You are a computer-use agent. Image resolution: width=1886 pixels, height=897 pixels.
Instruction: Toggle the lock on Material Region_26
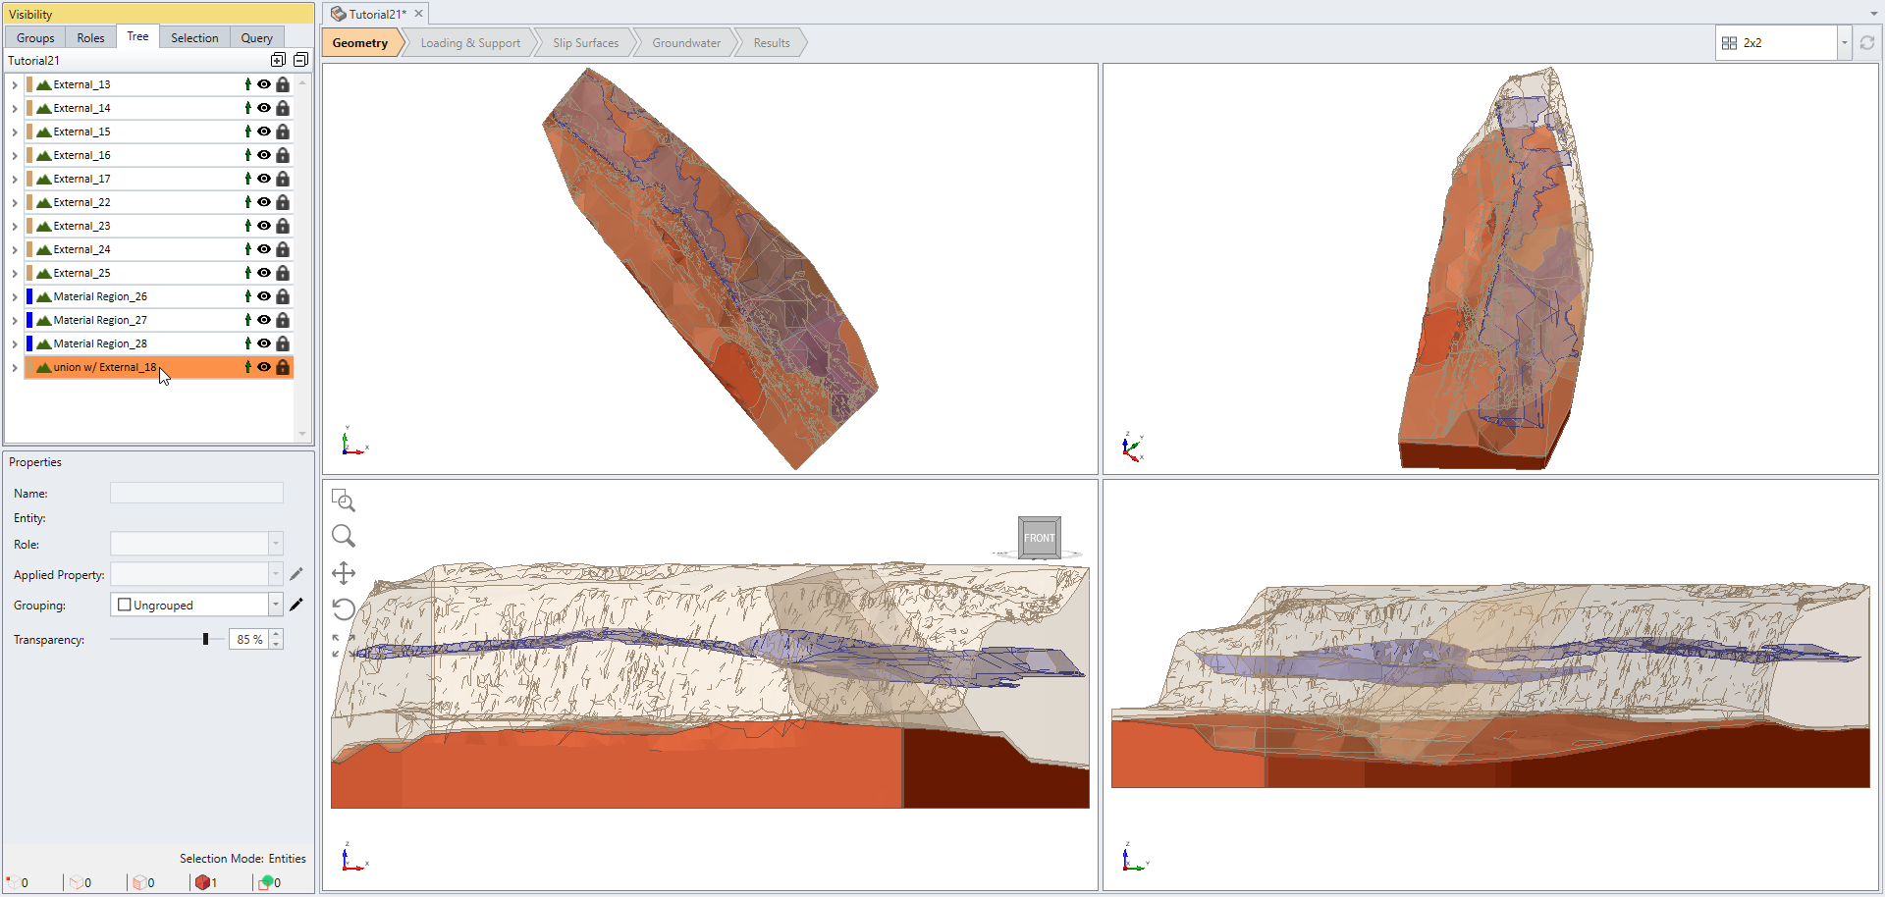(x=284, y=296)
